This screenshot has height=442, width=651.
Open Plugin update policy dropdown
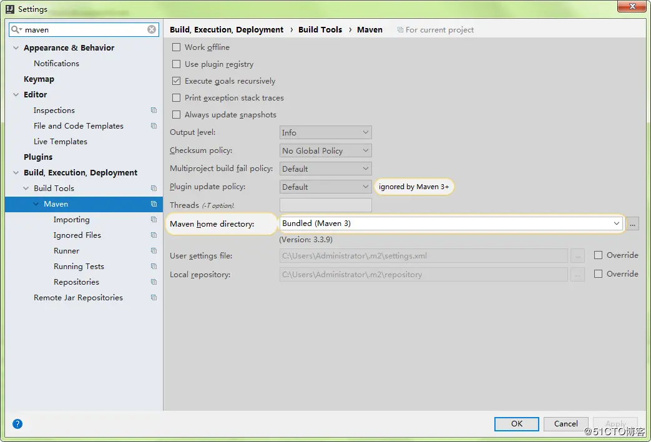tap(326, 187)
